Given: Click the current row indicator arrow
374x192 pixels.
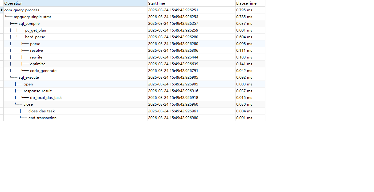Looking at the screenshot, I should tap(2, 10).
